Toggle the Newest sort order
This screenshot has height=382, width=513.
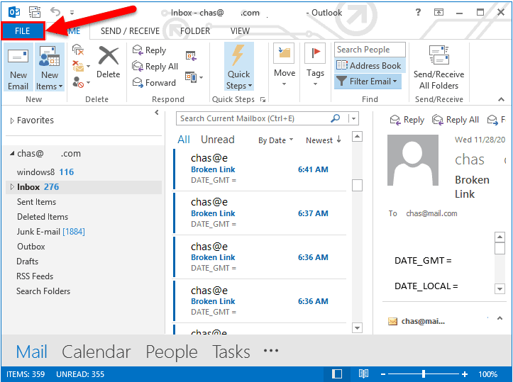coord(324,140)
